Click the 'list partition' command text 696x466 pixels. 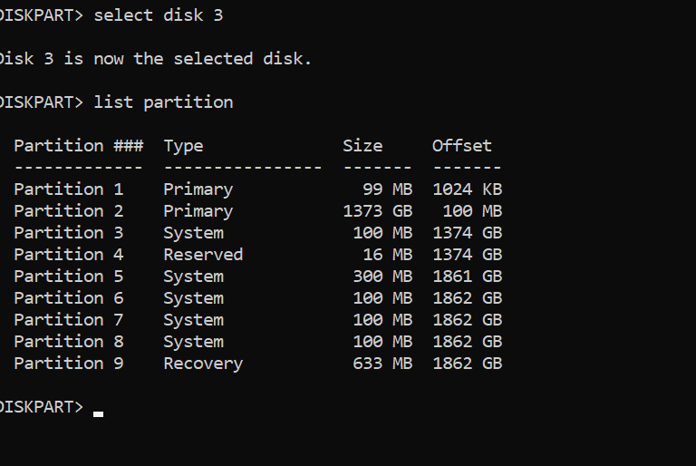(x=163, y=102)
